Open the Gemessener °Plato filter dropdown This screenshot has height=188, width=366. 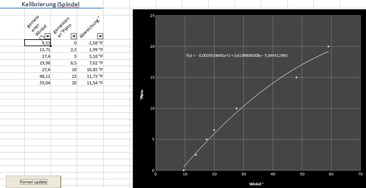74,36
